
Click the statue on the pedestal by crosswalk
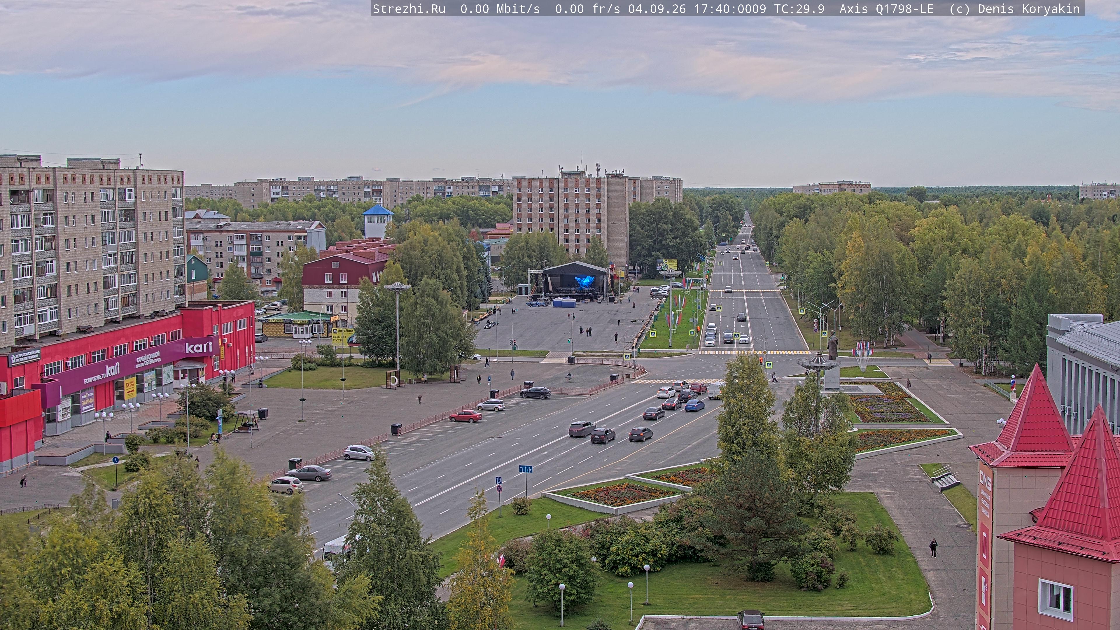point(833,345)
